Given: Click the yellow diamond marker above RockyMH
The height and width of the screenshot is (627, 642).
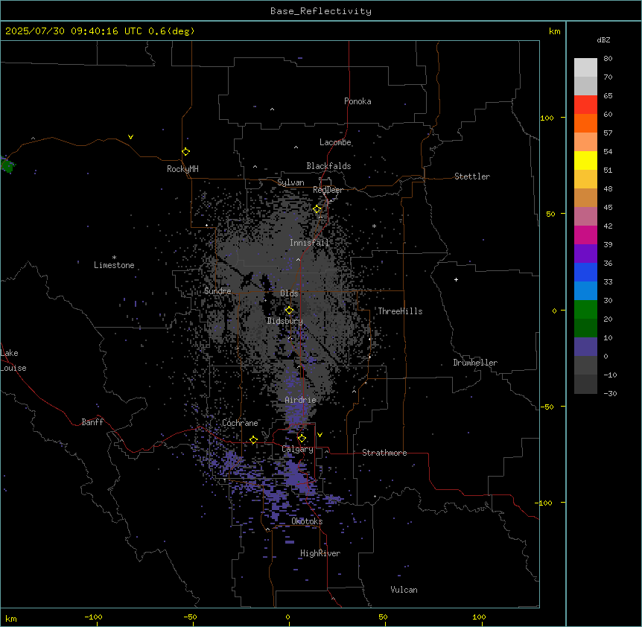Looking at the screenshot, I should coord(185,152).
